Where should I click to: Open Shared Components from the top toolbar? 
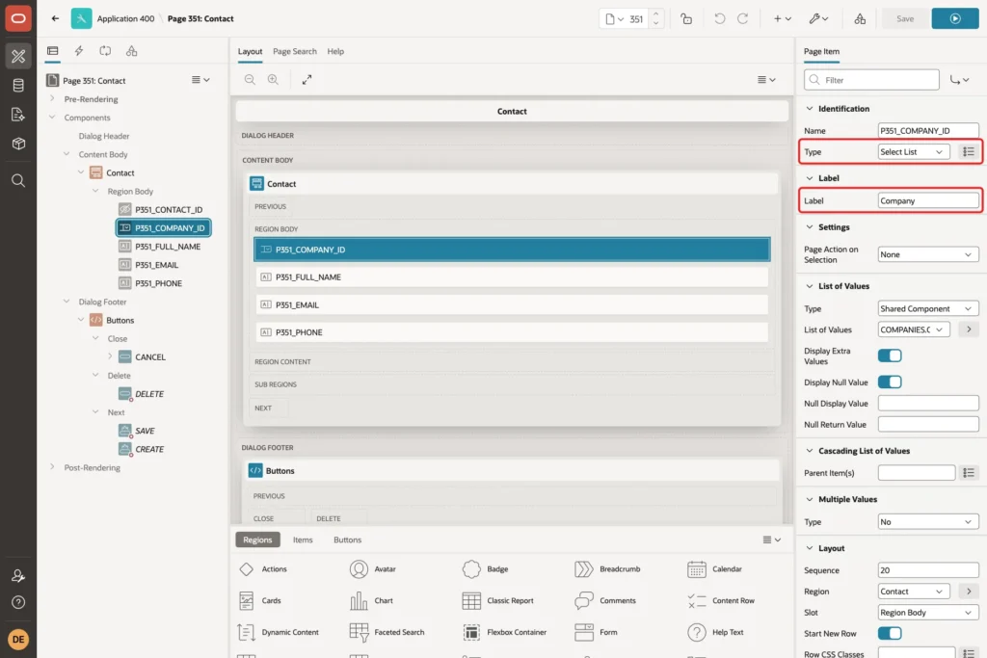pos(860,19)
